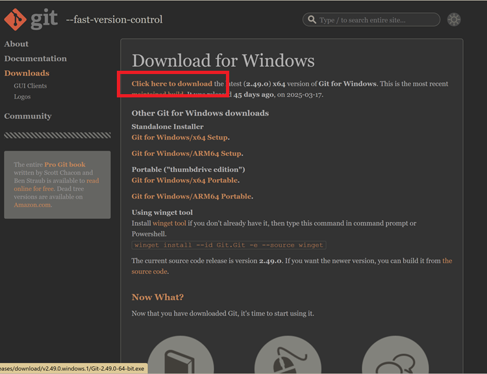Image resolution: width=487 pixels, height=374 pixels.
Task: Download Git for Windows/ARM64 Setup
Action: [x=186, y=153]
